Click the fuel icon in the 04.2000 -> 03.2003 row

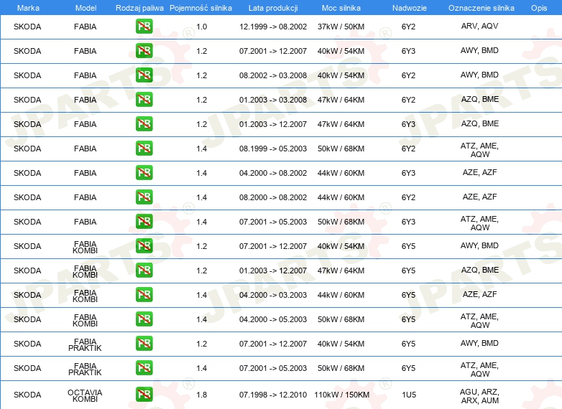click(144, 294)
